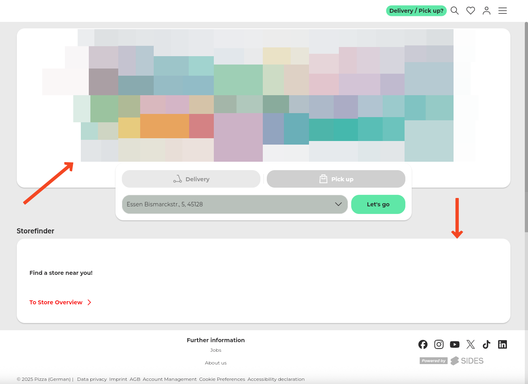Viewport: 528px width, 384px height.
Task: Open the search magnifier icon
Action: point(455,11)
